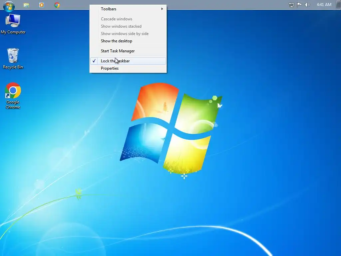Expand the Toolbars submenu

point(128,9)
